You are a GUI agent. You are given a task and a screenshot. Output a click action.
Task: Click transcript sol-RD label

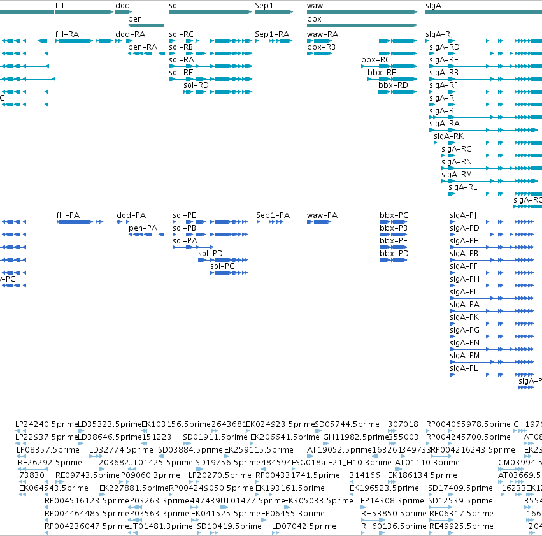(196, 85)
